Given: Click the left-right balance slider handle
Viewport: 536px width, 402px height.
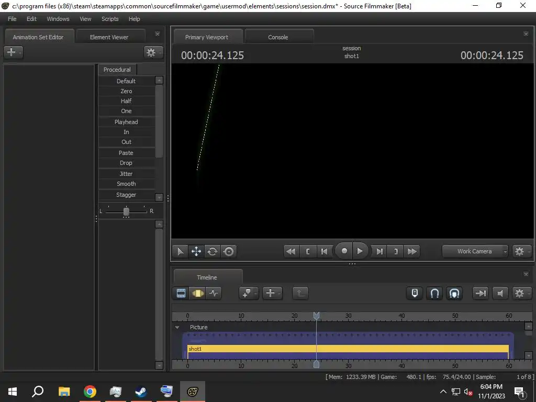Looking at the screenshot, I should point(126,211).
